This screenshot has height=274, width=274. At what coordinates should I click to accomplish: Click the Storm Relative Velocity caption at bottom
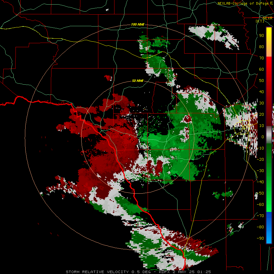pyautogui.click(x=139, y=272)
